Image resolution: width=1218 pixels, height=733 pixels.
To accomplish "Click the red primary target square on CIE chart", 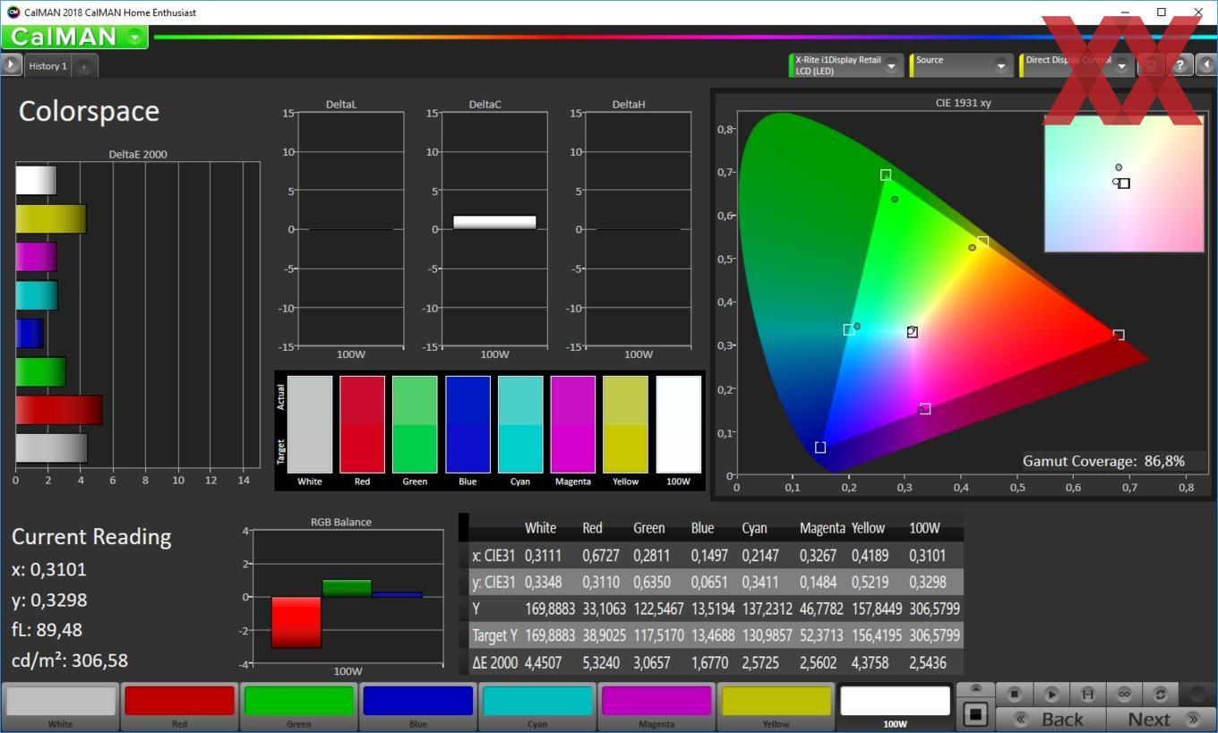I will [x=1119, y=336].
